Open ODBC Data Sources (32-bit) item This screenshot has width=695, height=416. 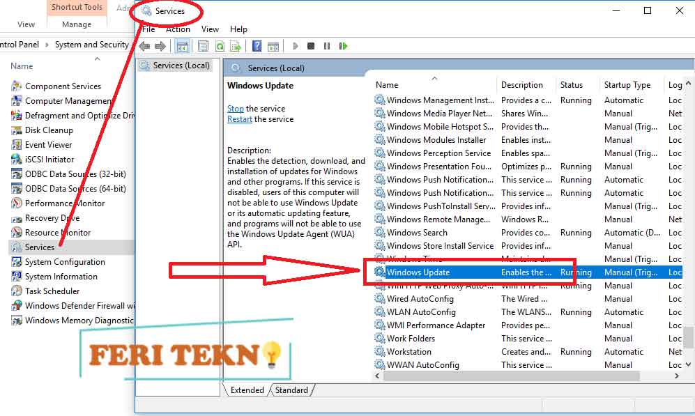click(69, 174)
